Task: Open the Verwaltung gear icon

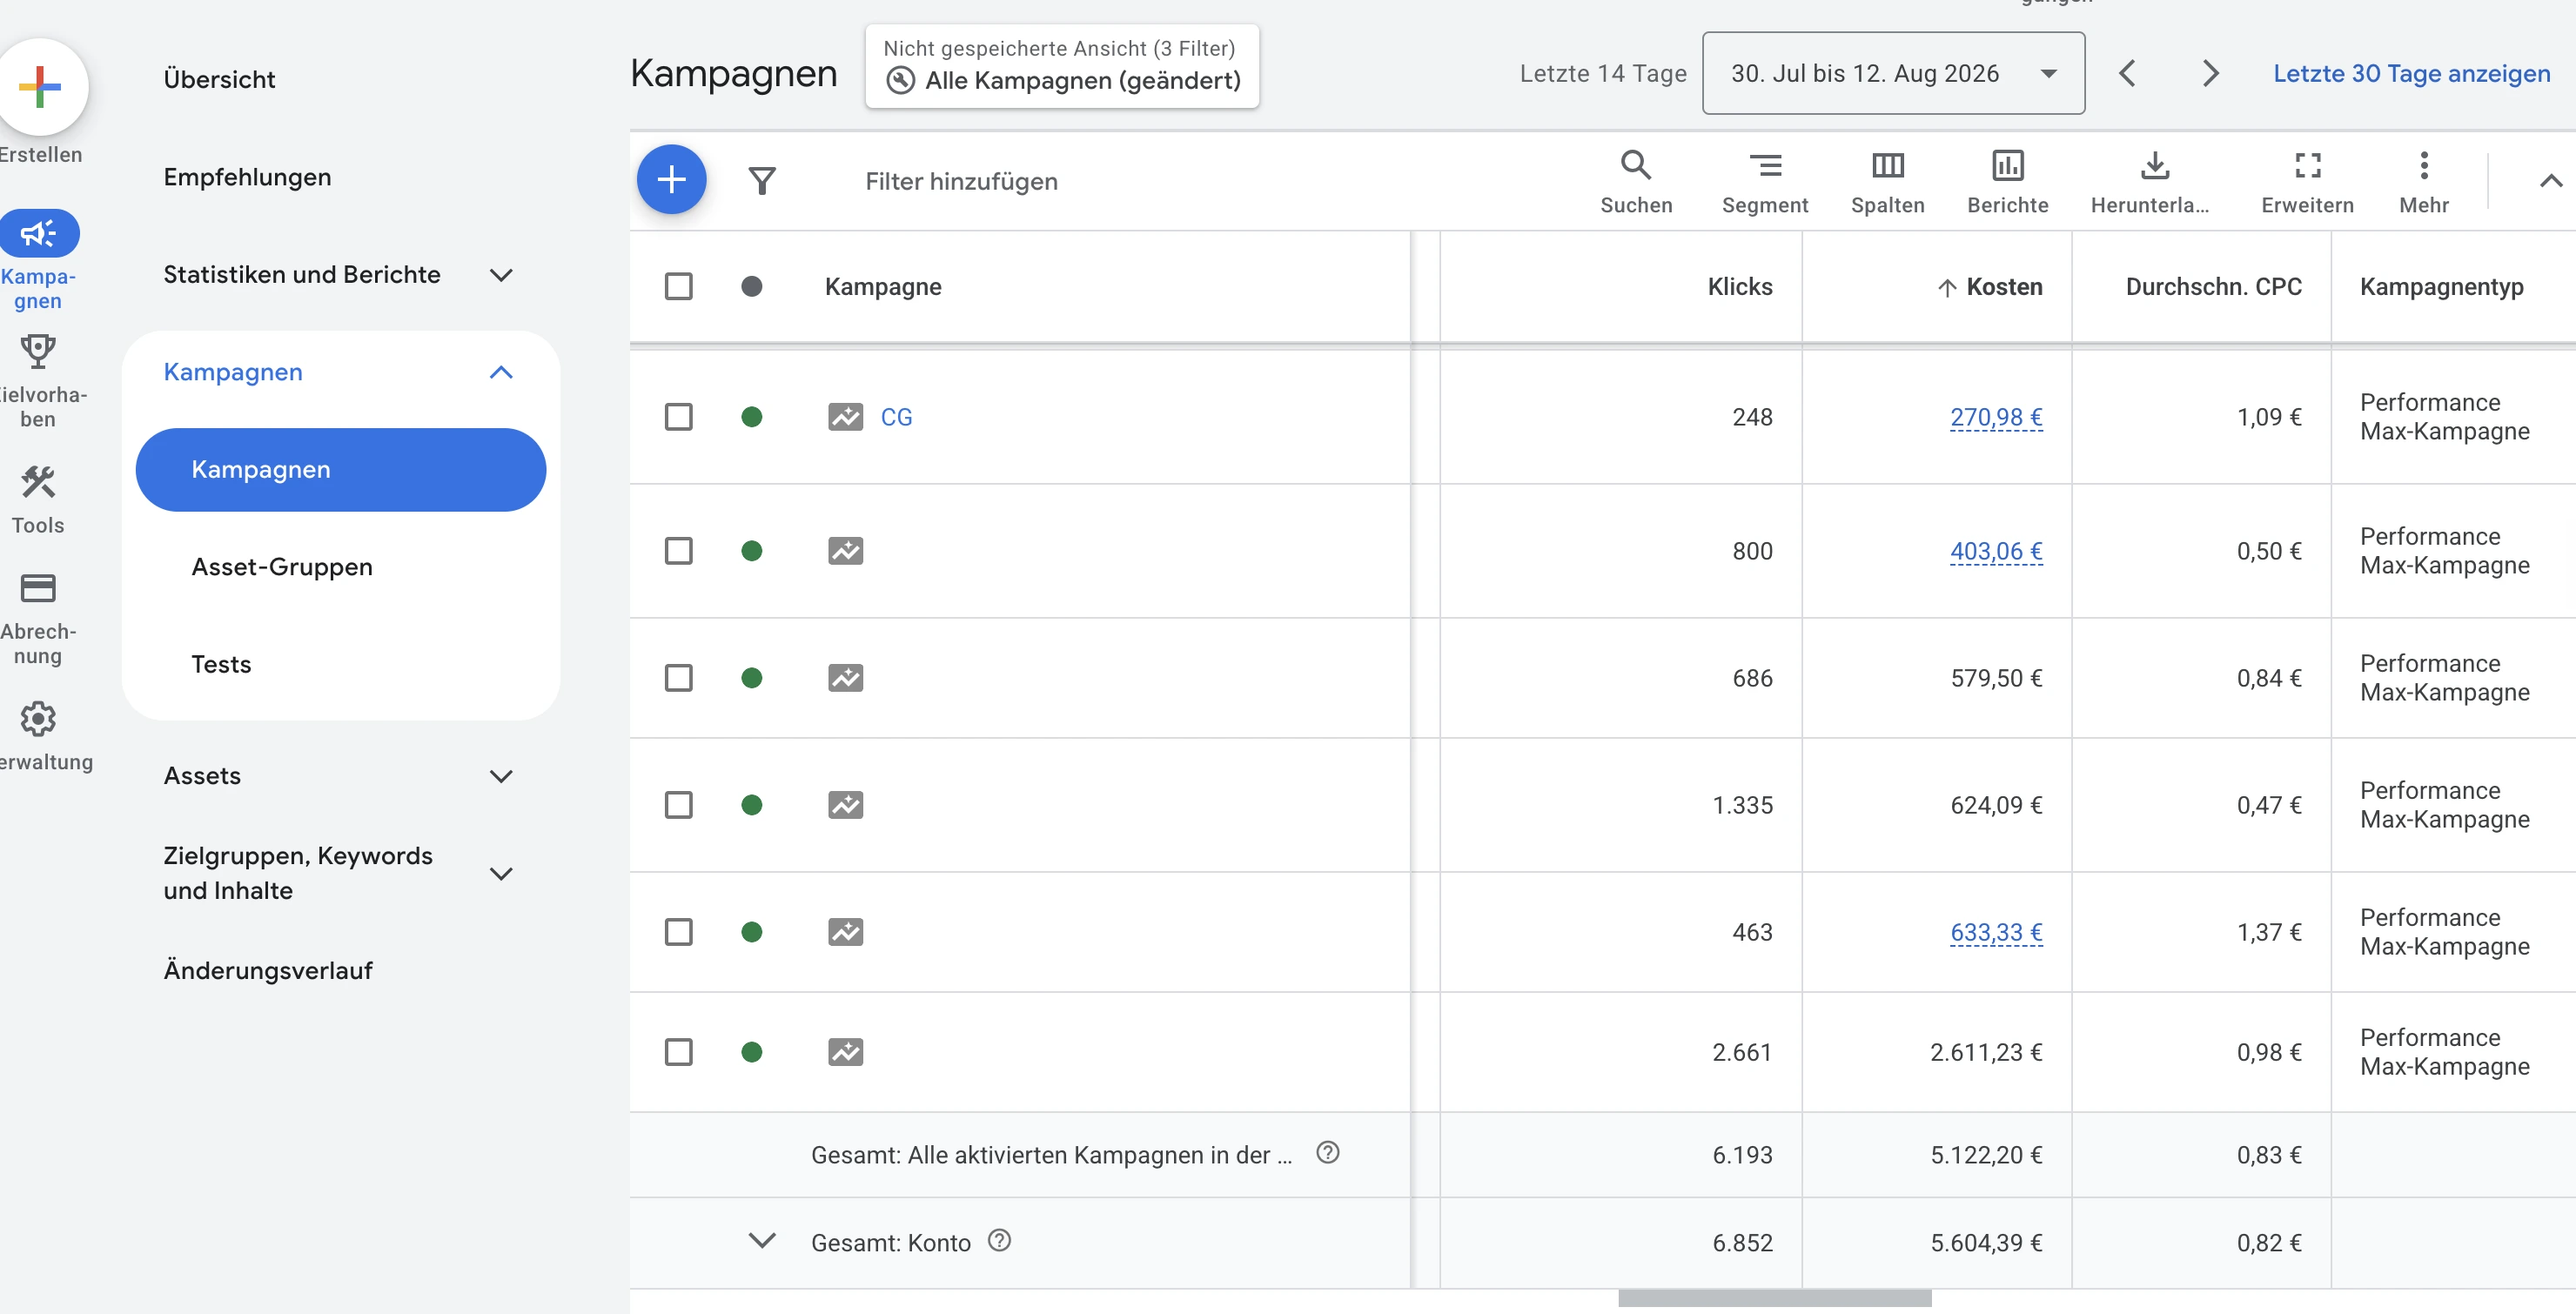Action: click(x=38, y=719)
